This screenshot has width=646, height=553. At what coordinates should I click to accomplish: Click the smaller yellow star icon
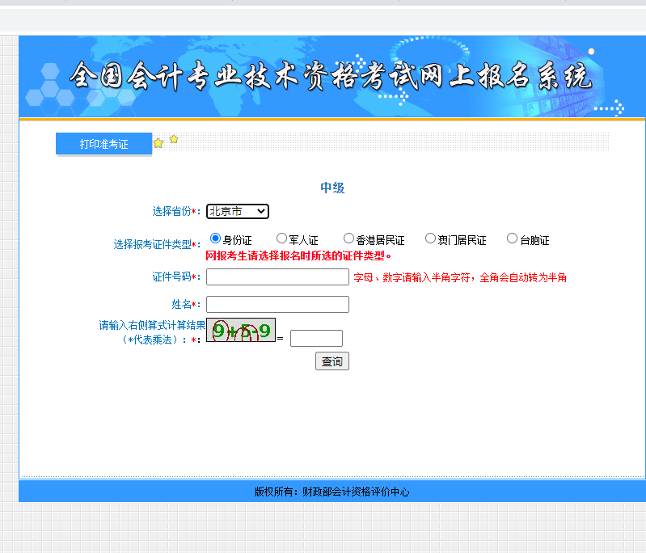pyautogui.click(x=174, y=139)
